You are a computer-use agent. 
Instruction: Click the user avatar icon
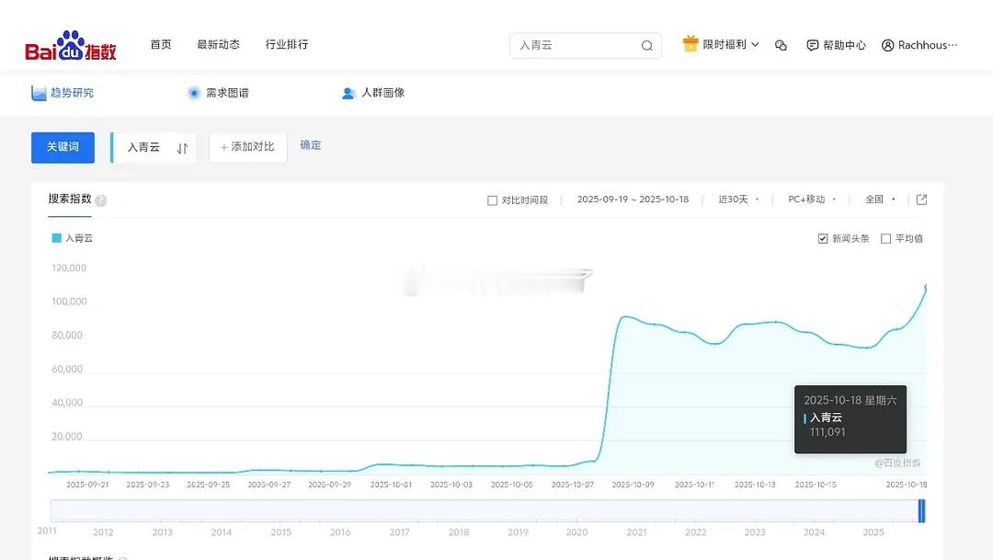click(888, 45)
